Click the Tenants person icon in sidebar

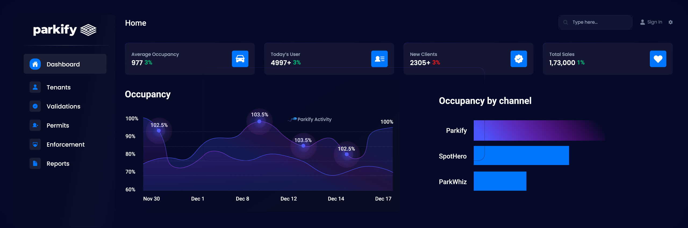click(35, 87)
